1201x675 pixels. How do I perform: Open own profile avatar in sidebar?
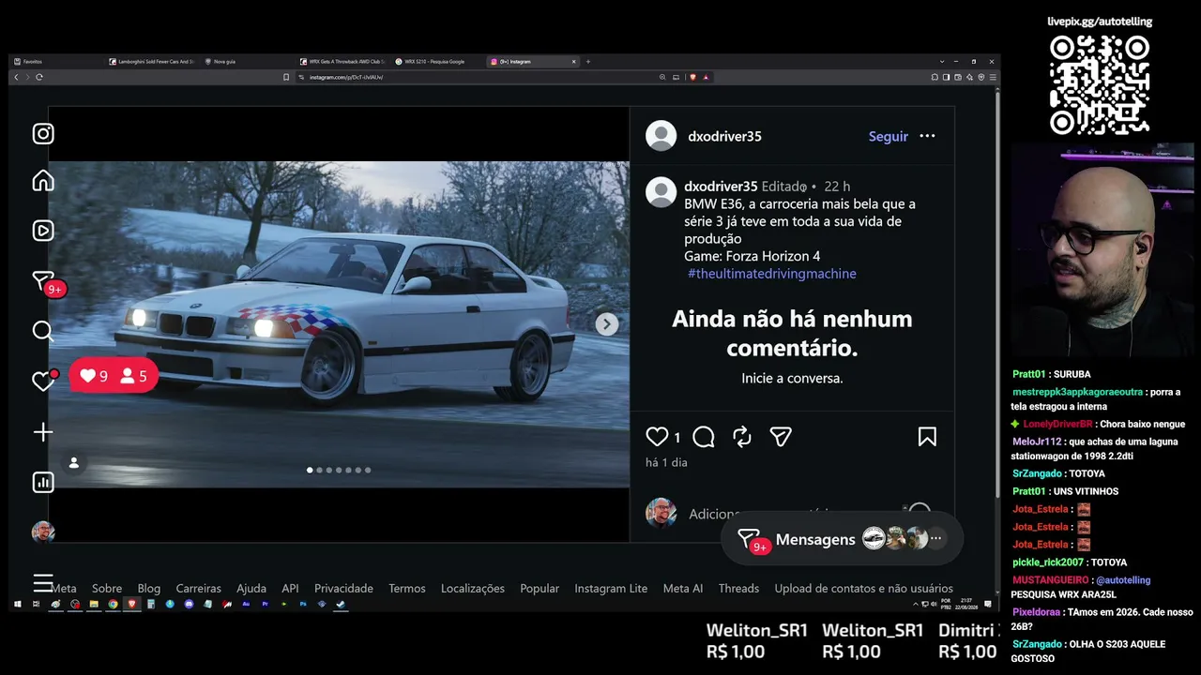43,532
